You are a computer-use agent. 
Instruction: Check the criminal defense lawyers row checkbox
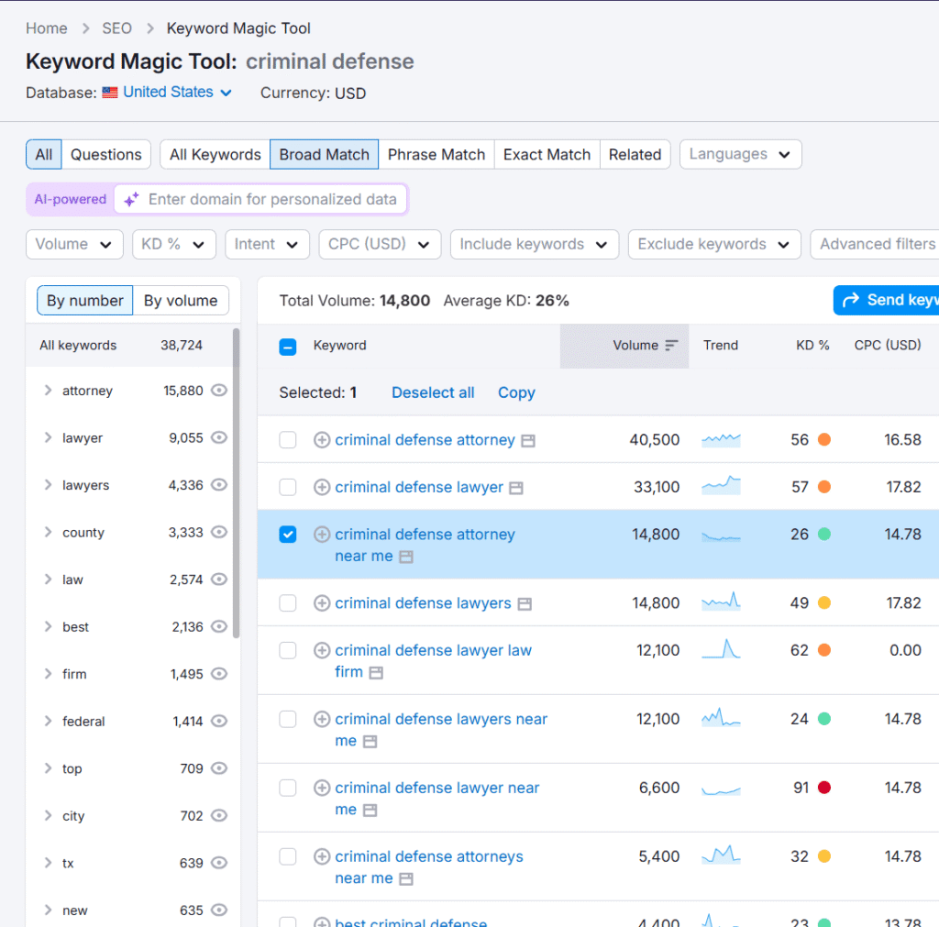tap(287, 603)
